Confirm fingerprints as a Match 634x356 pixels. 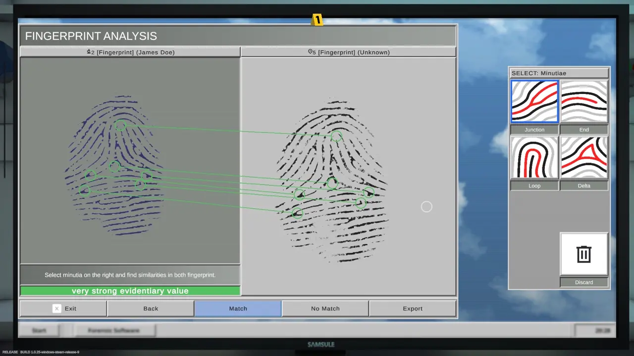pyautogui.click(x=238, y=309)
